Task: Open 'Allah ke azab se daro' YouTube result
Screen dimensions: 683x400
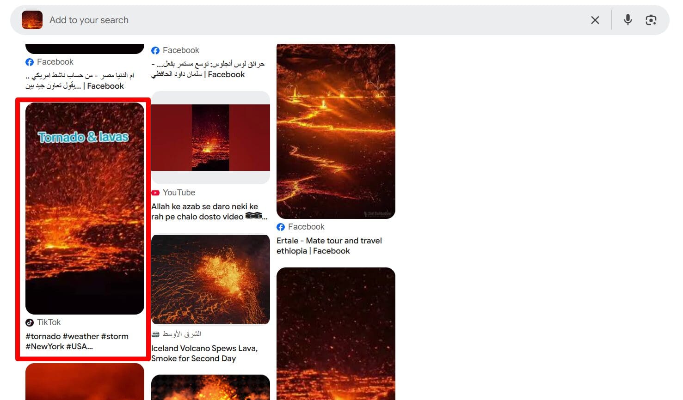Action: pos(209,212)
